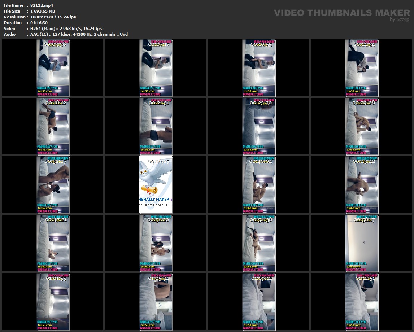Screen dimensions: 414x332
Task: Click the AAC (LC) audio codec line
Action: click(x=79, y=34)
